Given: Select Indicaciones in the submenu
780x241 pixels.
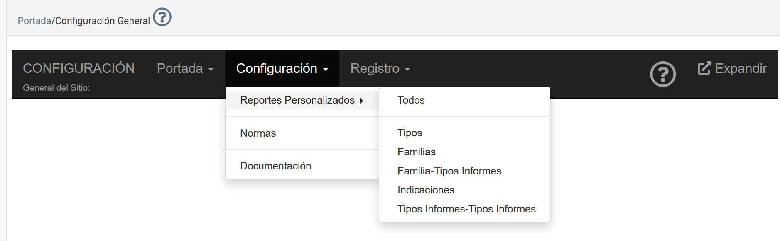Looking at the screenshot, I should click(426, 190).
